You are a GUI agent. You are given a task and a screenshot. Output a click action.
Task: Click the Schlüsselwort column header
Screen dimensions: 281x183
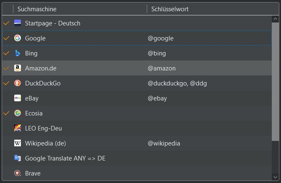click(213, 9)
